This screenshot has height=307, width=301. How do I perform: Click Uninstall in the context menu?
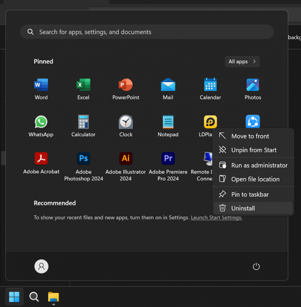pos(253,208)
